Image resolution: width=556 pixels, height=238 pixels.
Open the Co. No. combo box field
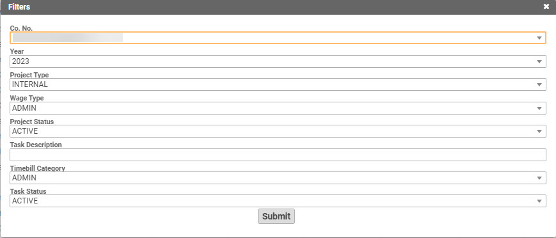pyautogui.click(x=278, y=38)
